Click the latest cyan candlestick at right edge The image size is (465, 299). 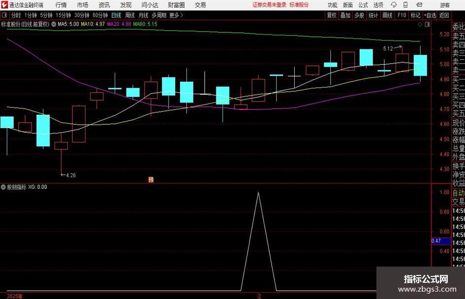(420, 65)
